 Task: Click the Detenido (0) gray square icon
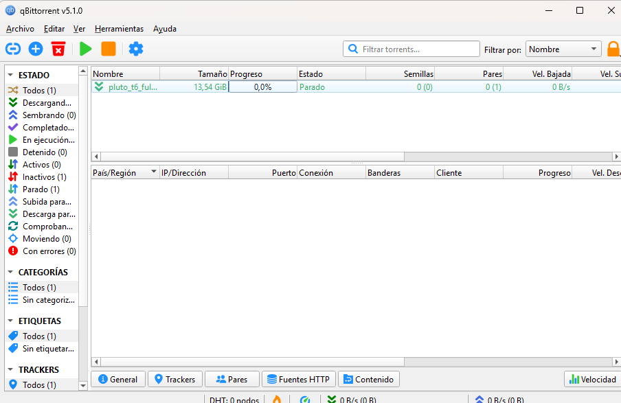click(13, 152)
